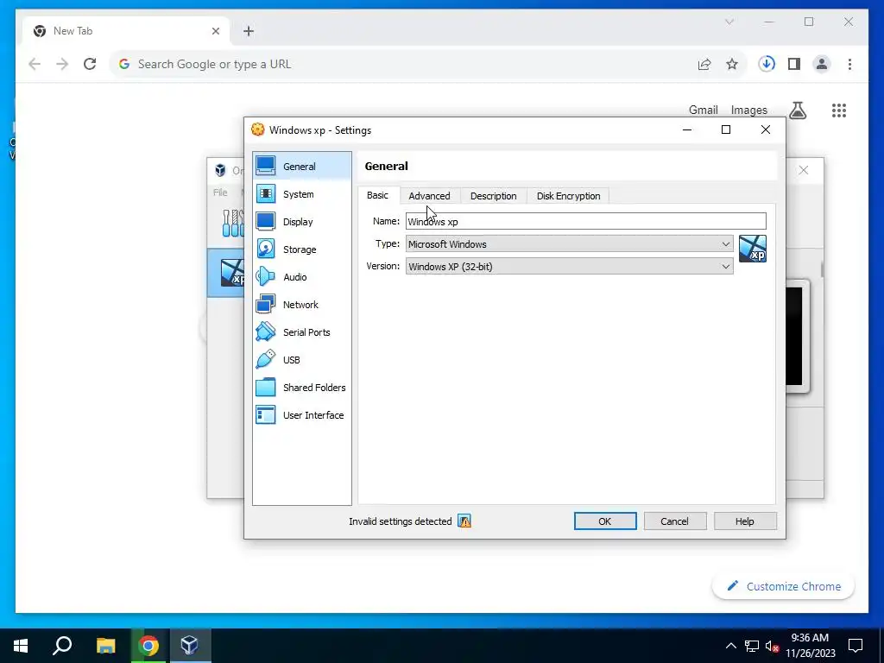884x663 pixels.
Task: Open the Images link
Action: point(748,110)
